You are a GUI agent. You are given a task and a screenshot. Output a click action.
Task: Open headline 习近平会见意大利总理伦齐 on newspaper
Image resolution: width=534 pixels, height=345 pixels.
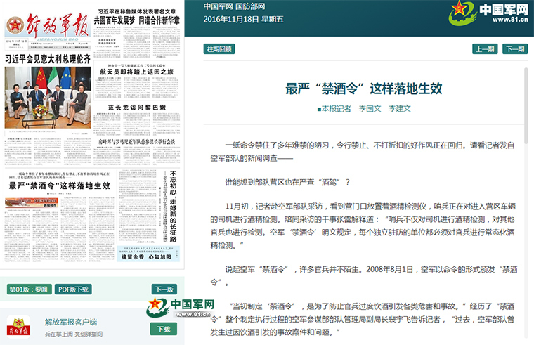click(47, 59)
